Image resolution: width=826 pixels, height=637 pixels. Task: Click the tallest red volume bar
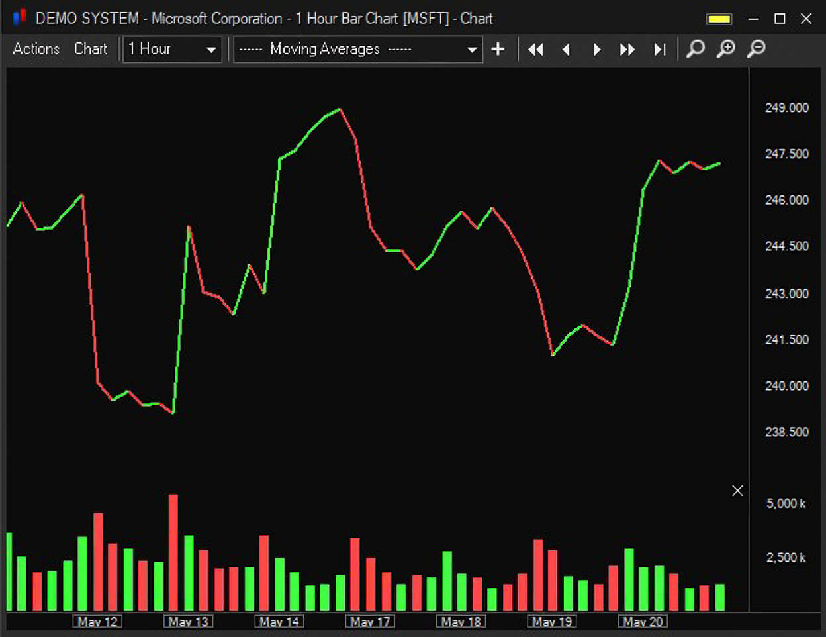click(x=173, y=552)
